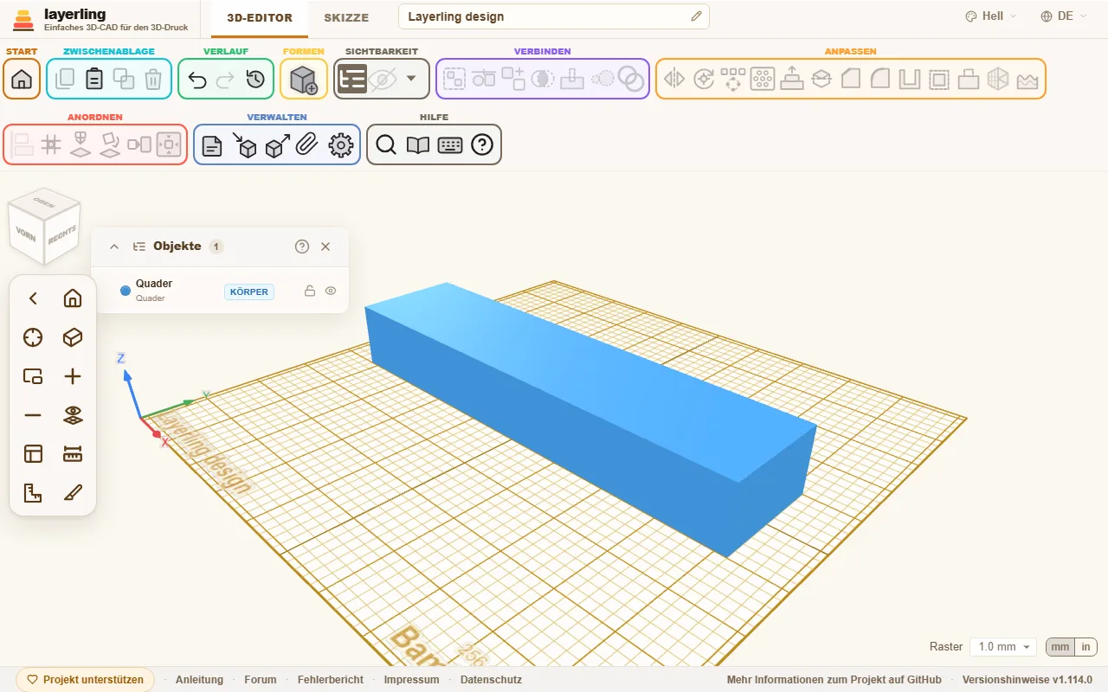The width and height of the screenshot is (1108, 692).
Task: Collapse the Objekte panel with the chevron
Action: (114, 247)
